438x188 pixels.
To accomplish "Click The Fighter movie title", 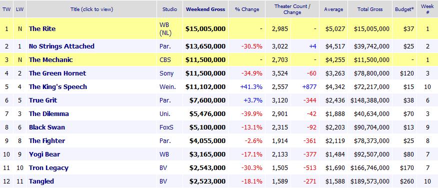I will (x=46, y=141).
